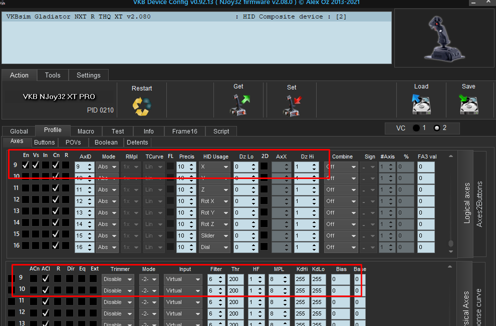Image resolution: width=496 pixels, height=326 pixels.
Task: Switch to the Global tab
Action: 19,131
